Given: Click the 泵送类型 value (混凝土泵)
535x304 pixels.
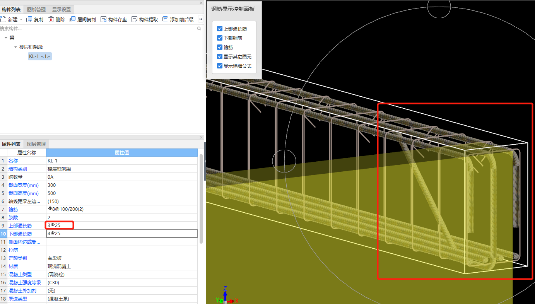Looking at the screenshot, I should coord(122,299).
